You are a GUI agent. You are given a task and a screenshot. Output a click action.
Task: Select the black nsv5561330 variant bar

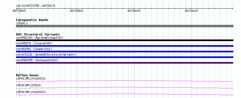(x=125, y=40)
